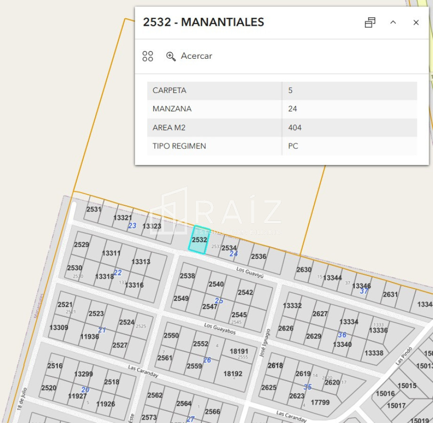Select parcel 2540 on the map
Viewport: 433px width, 423px height.
216,284
